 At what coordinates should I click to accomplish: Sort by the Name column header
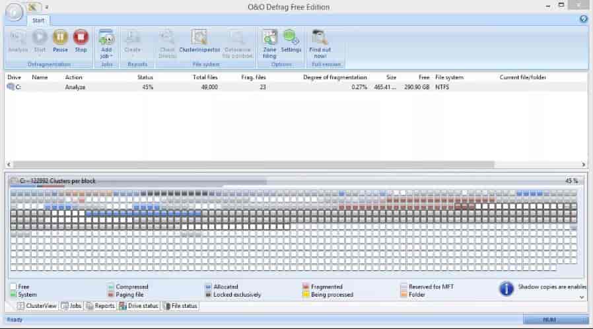click(40, 77)
